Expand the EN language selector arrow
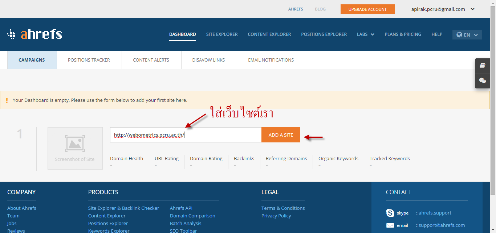The height and width of the screenshot is (233, 496). 476,35
